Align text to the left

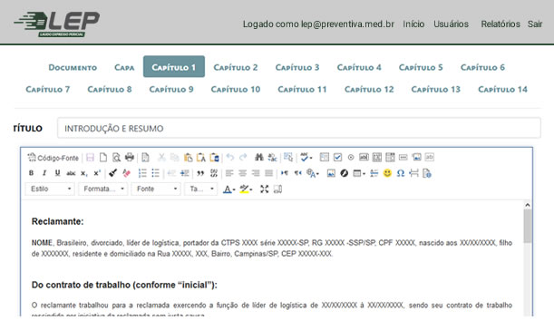tap(229, 173)
